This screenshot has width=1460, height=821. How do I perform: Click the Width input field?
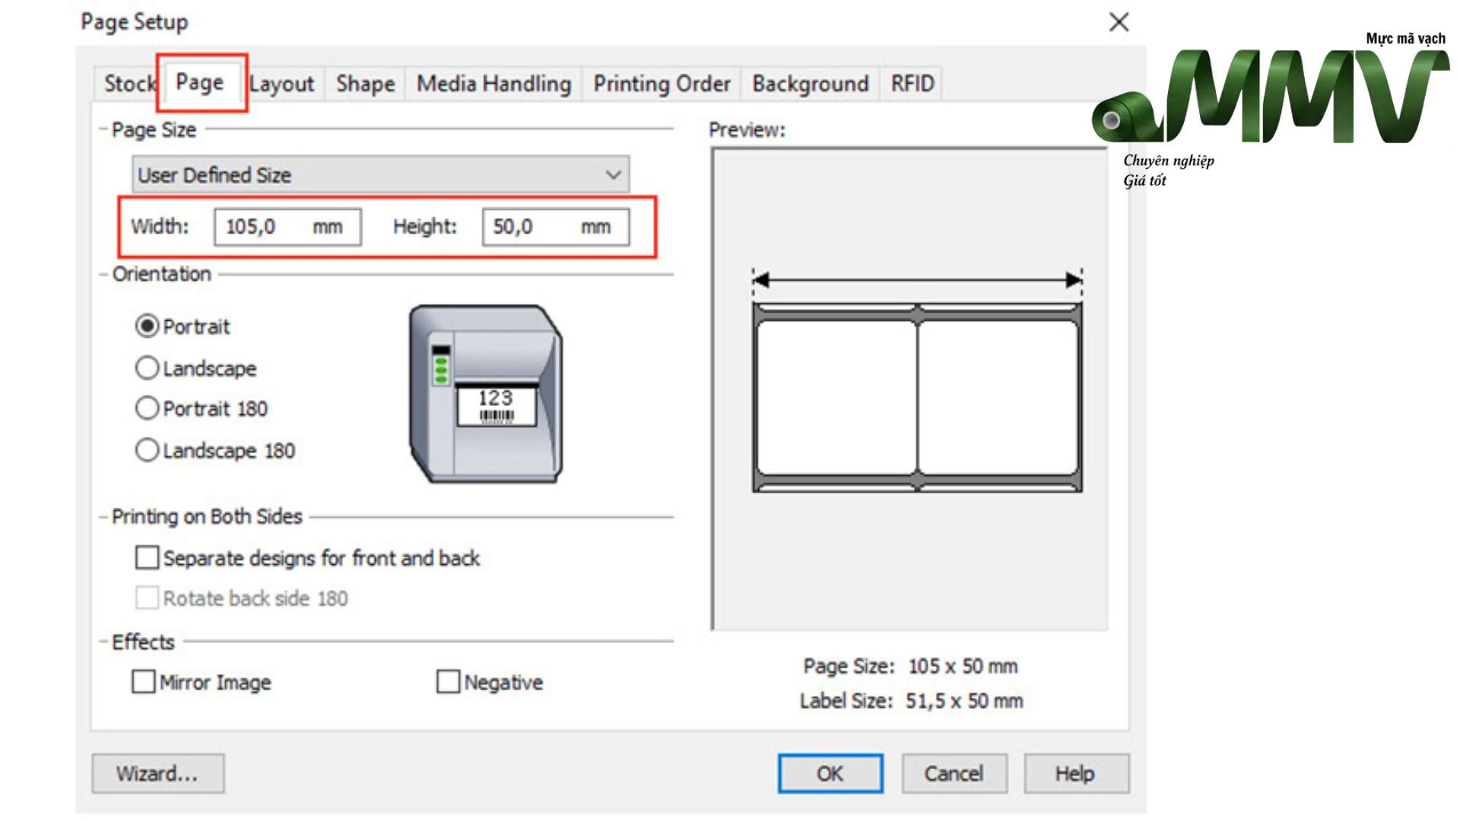click(x=287, y=227)
